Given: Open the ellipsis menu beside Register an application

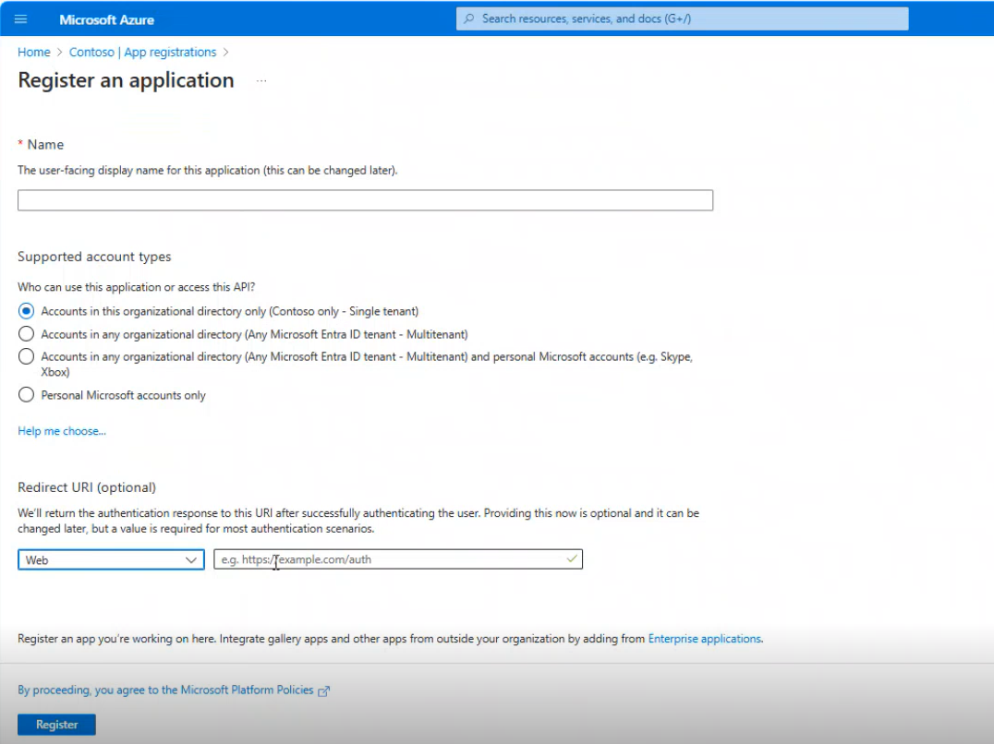Looking at the screenshot, I should (x=261, y=81).
